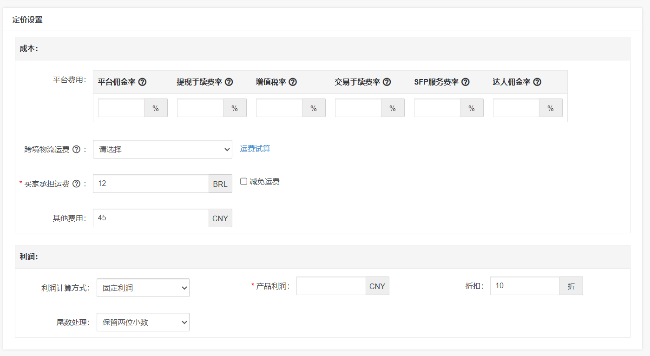The image size is (650, 356).
Task: Click the 折 unit label
Action: coord(571,286)
